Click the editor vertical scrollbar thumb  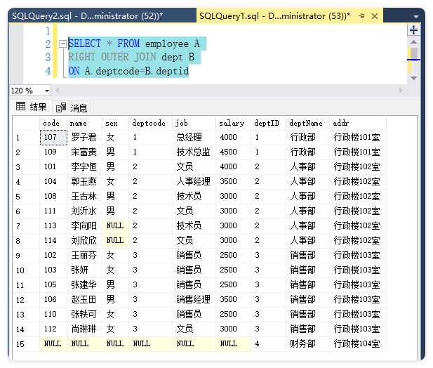(413, 53)
